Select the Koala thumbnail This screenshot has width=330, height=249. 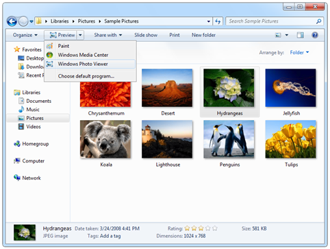point(105,139)
